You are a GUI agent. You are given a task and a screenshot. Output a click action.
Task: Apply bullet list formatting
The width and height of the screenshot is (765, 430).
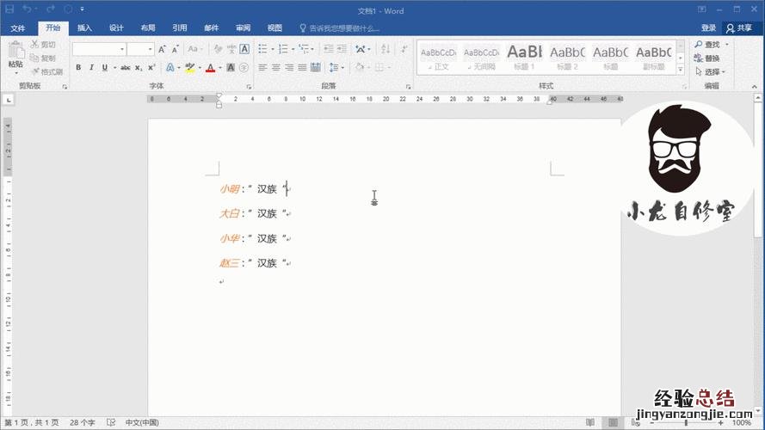click(262, 49)
